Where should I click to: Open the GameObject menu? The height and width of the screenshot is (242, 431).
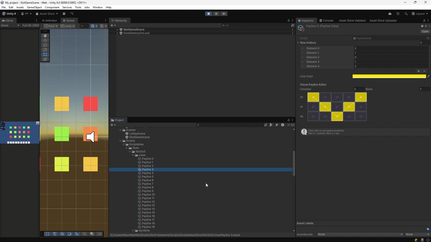(x=34, y=7)
